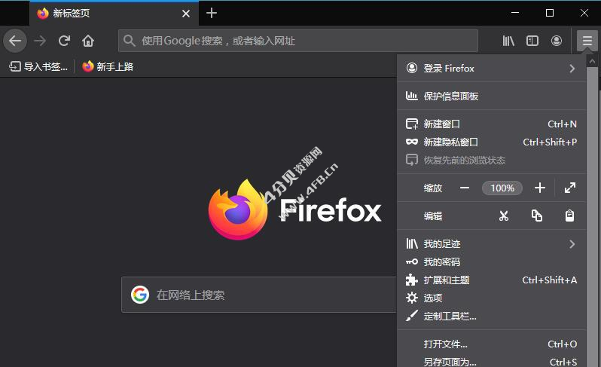Image resolution: width=601 pixels, height=367 pixels.
Task: Open the Library bookshelf icon in toolbar
Action: point(508,41)
